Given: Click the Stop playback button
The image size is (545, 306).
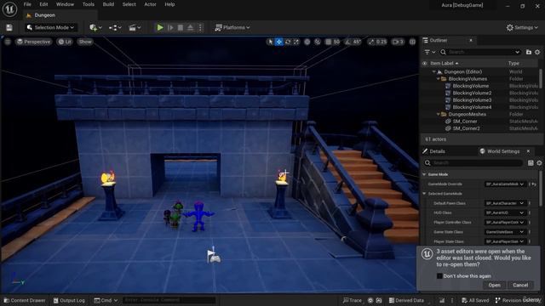Looking at the screenshot, I should pyautogui.click(x=181, y=27).
